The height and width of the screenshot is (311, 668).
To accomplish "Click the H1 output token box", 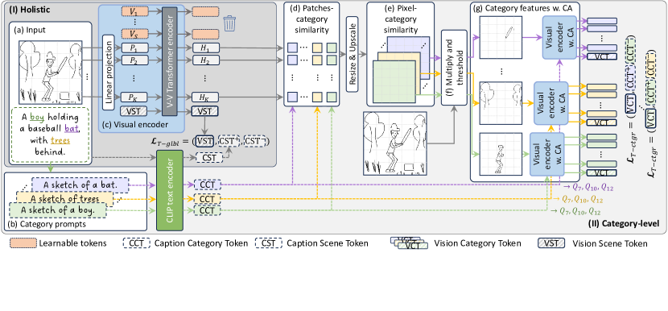I will coord(205,48).
